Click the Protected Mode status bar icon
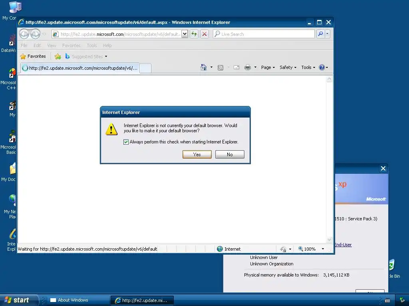 click(283, 249)
